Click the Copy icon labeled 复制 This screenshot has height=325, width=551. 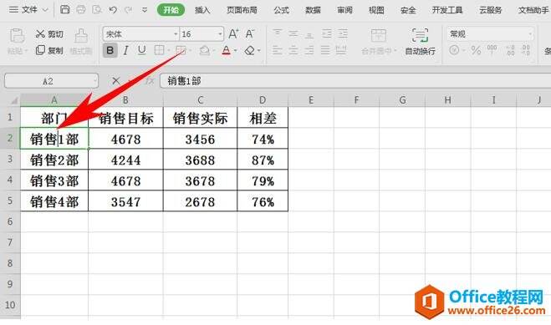click(x=49, y=50)
